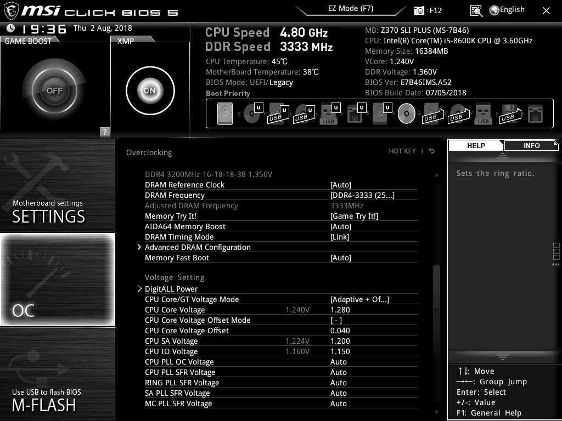Click the settings list scrollbar thumb
This screenshot has width=562, height=421.
(x=436, y=310)
